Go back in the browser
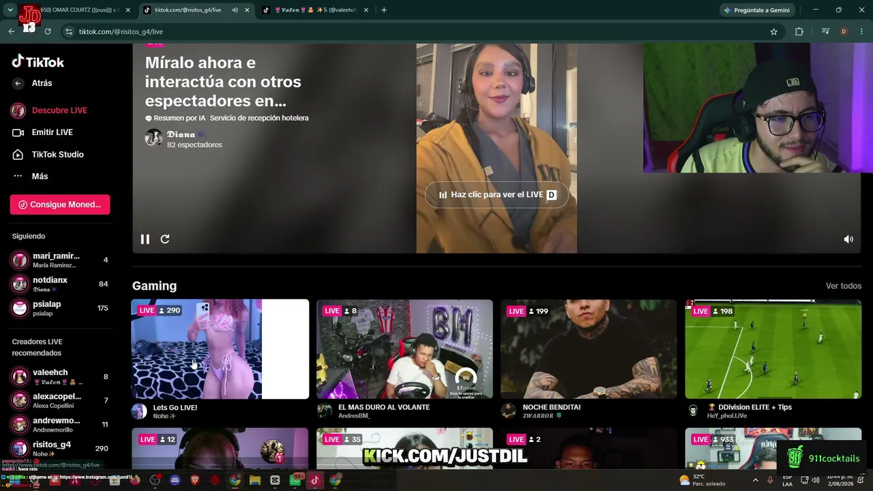Image resolution: width=873 pixels, height=491 pixels. pyautogui.click(x=11, y=31)
